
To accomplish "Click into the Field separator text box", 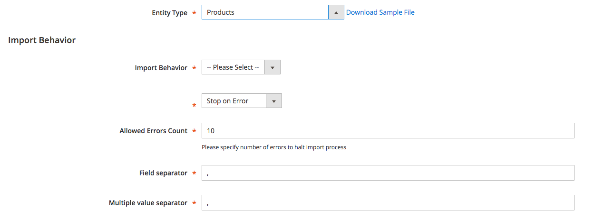I will tap(388, 173).
